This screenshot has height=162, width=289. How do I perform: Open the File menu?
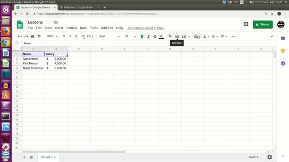30,28
